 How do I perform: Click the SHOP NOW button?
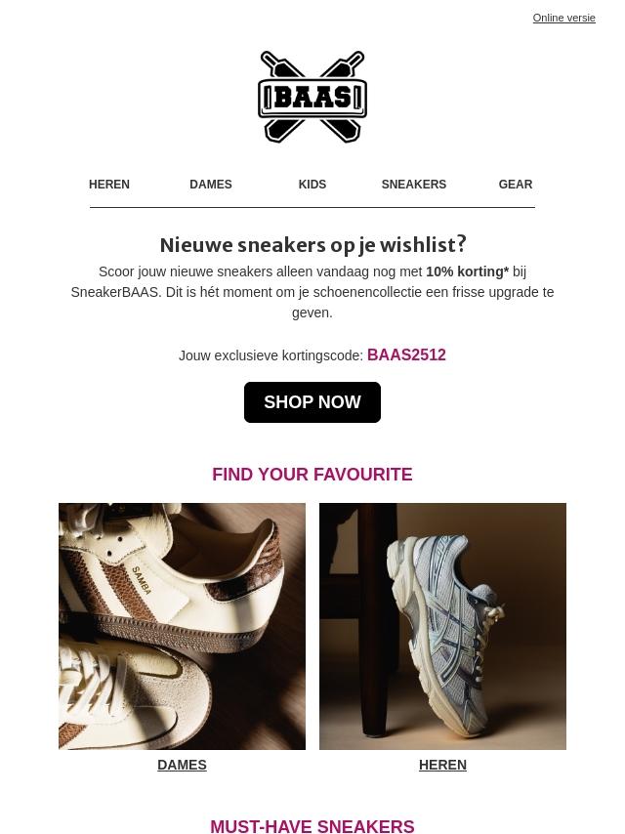point(312,402)
